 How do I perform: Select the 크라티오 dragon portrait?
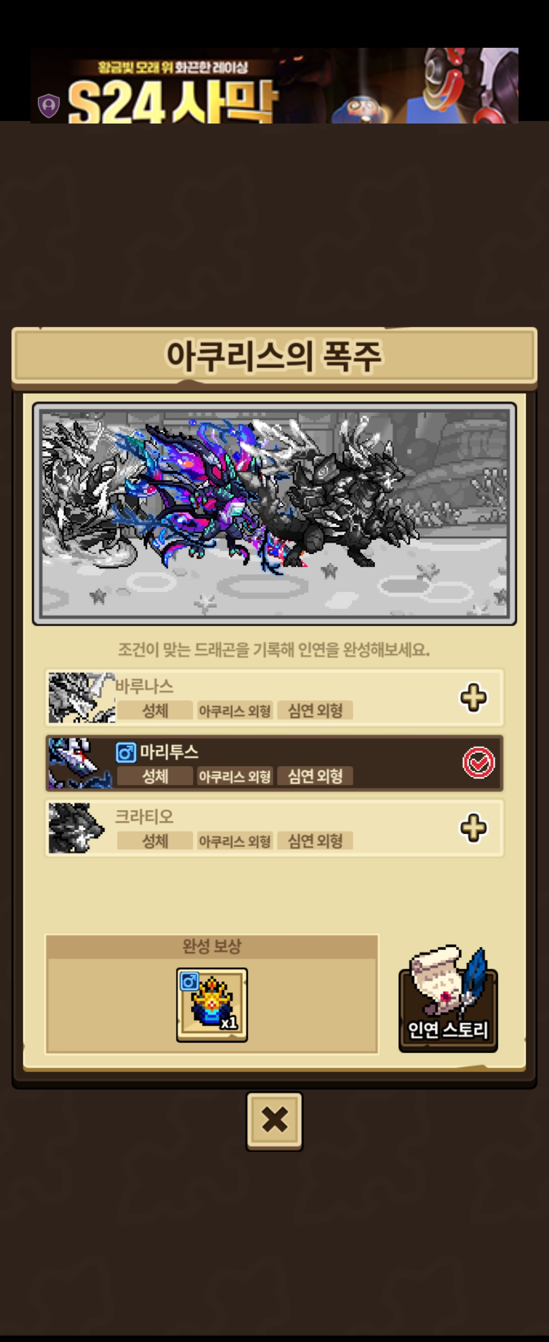77,828
